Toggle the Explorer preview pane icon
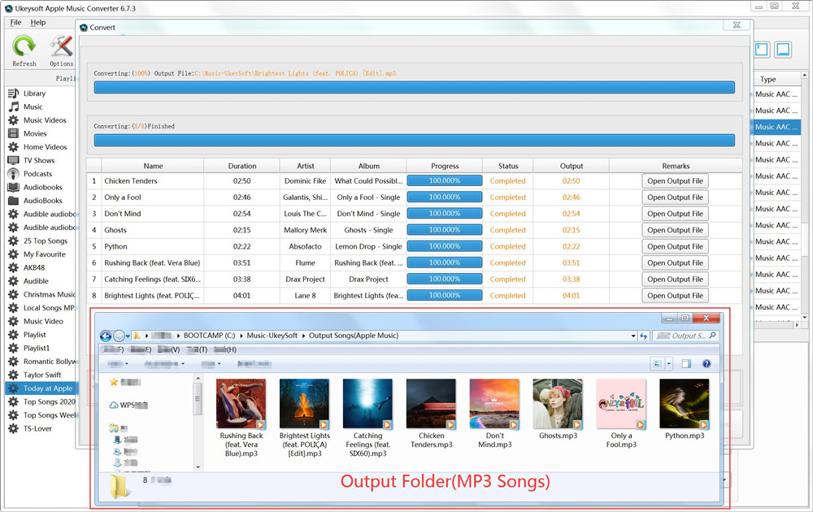 click(x=686, y=364)
